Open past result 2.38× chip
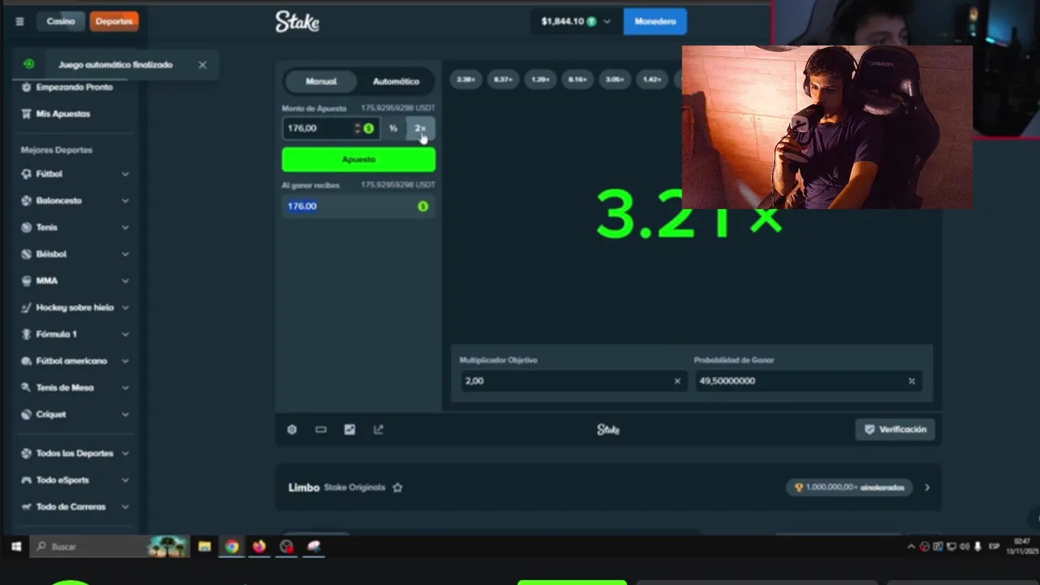Viewport: 1040px width, 585px height. [x=466, y=80]
